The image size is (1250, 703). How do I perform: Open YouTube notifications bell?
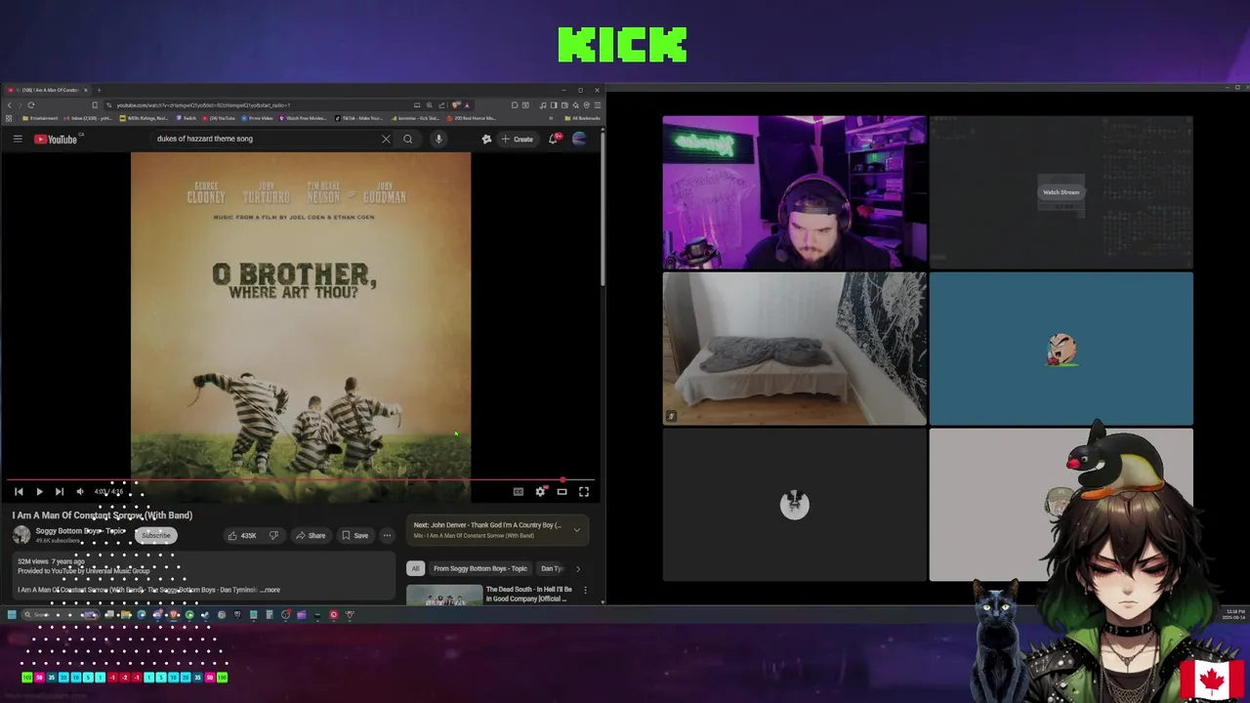[554, 139]
